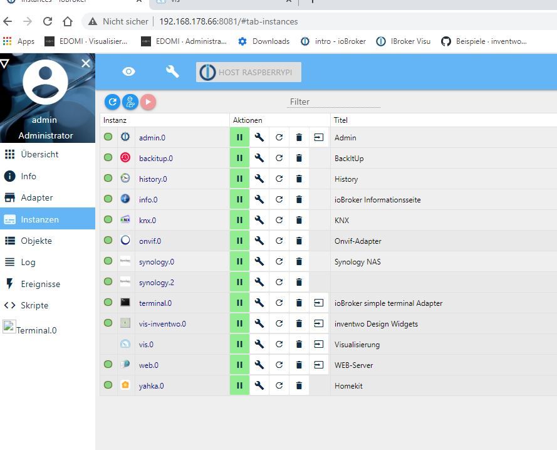Open Adapter in sidebar
The width and height of the screenshot is (557, 450).
[48, 197]
